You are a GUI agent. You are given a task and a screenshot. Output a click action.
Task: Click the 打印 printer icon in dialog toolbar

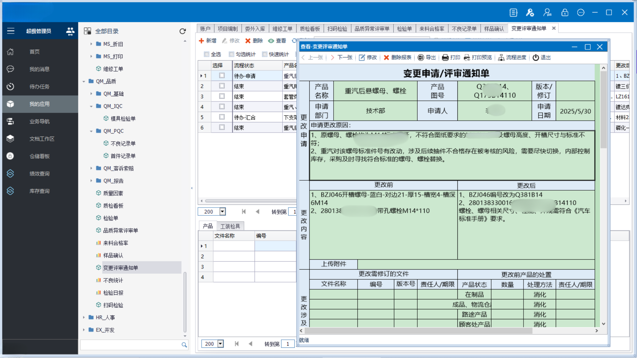coord(445,58)
